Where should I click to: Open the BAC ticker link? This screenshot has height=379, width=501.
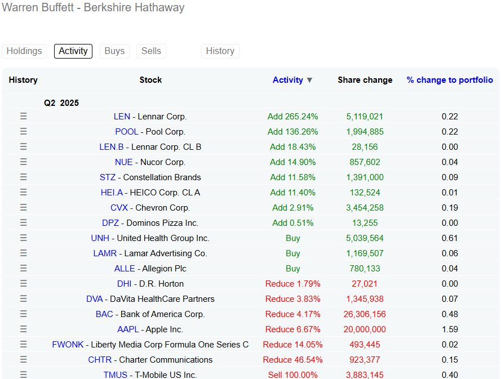[x=104, y=314]
